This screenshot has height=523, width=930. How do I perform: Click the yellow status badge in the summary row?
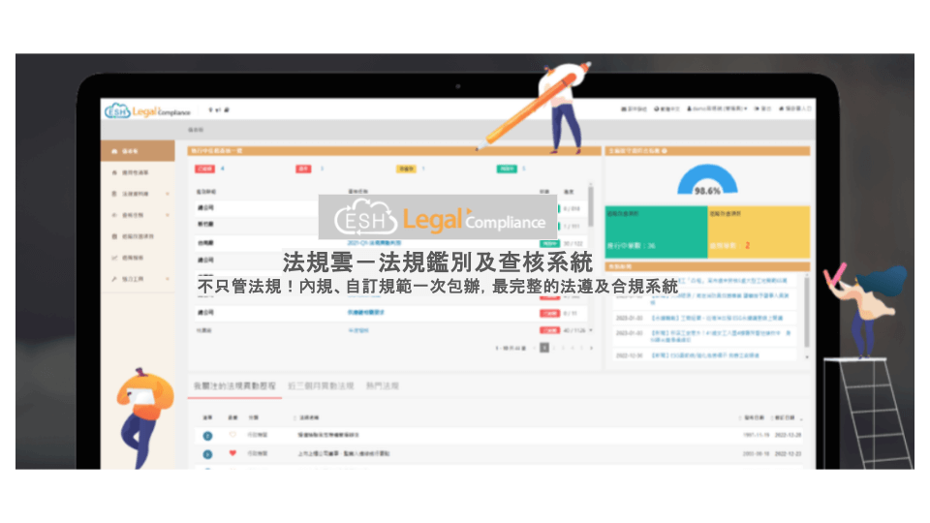coord(406,169)
